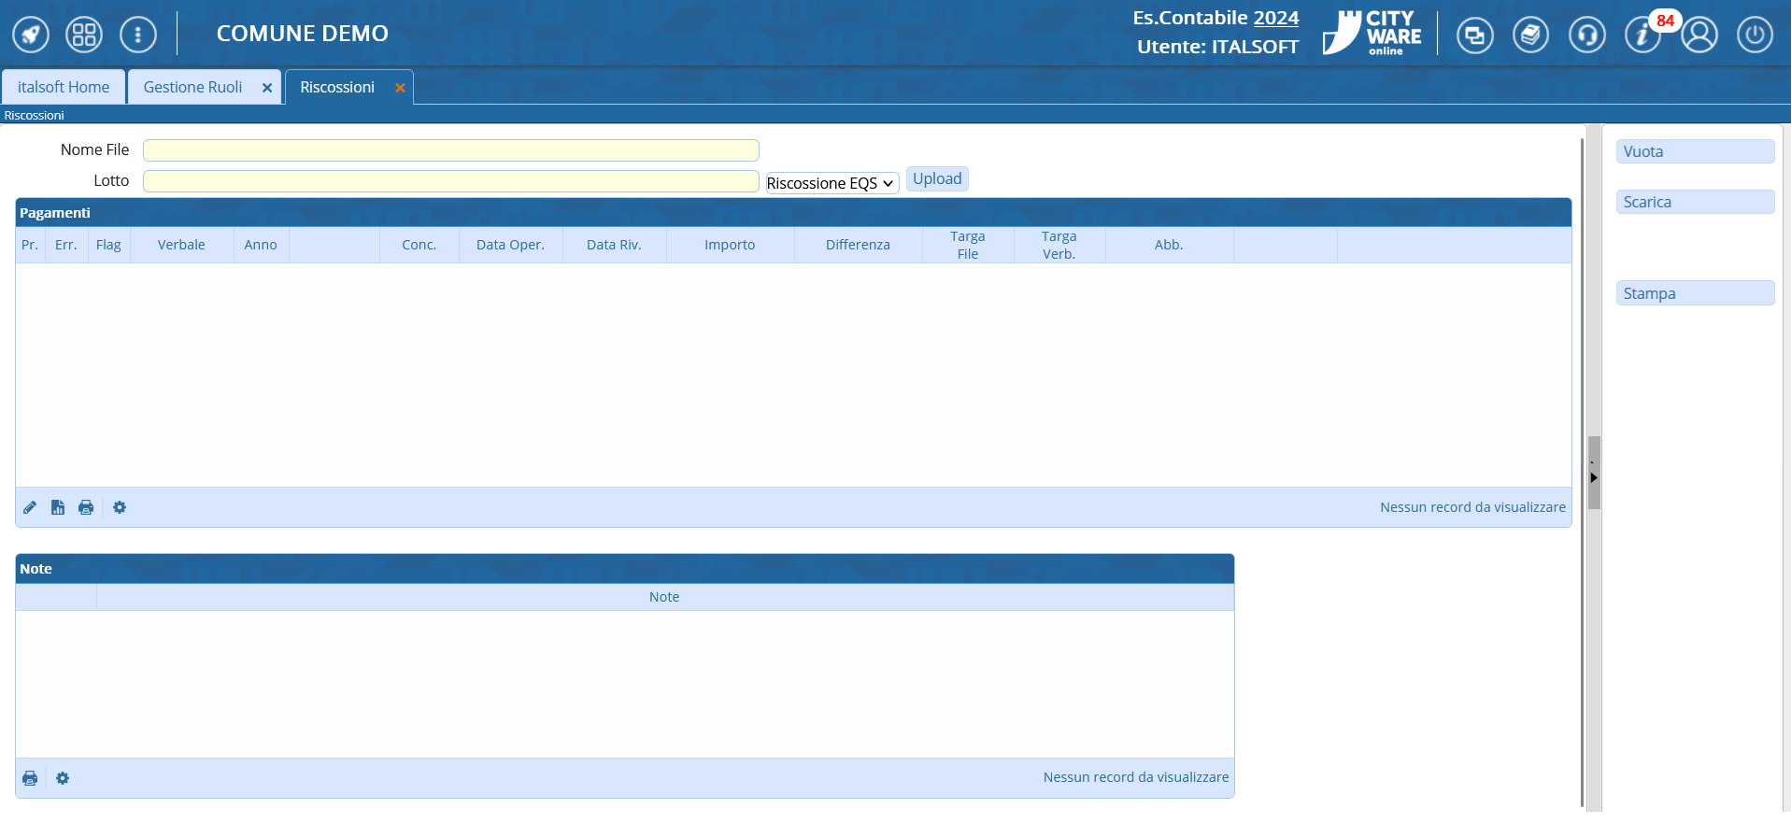This screenshot has height=823, width=1791.
Task: Click the headset support icon
Action: pyautogui.click(x=1586, y=35)
